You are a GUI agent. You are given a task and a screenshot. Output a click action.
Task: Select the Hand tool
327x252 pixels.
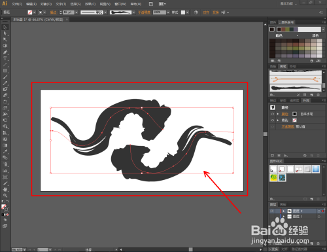(5, 189)
